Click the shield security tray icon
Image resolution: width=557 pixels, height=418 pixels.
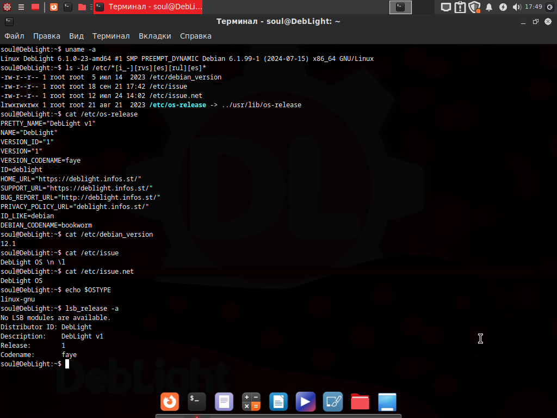tap(474, 7)
